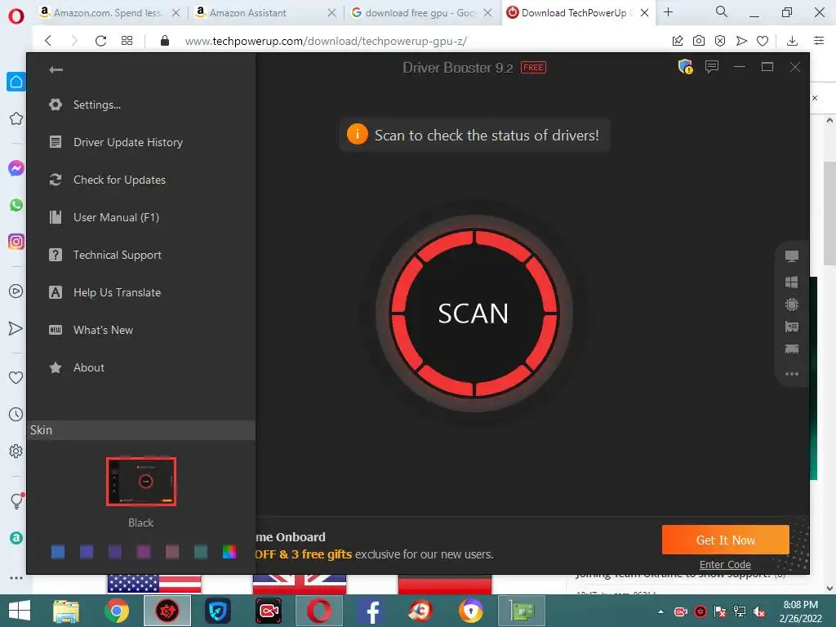836x627 pixels.
Task: Search Opera tabs with magnifier icon
Action: [x=722, y=11]
